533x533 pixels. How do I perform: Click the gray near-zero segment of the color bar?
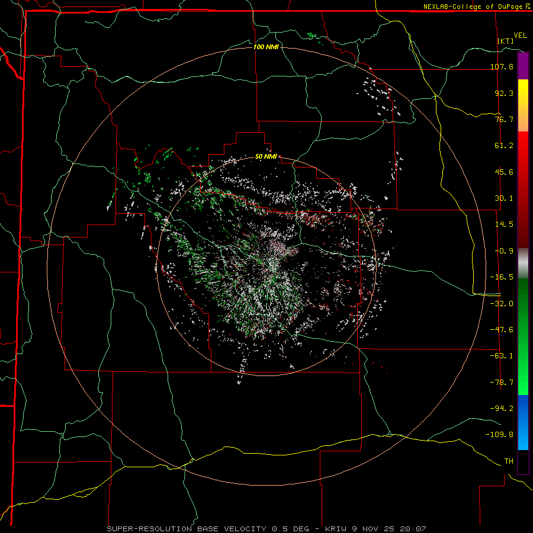(x=523, y=263)
